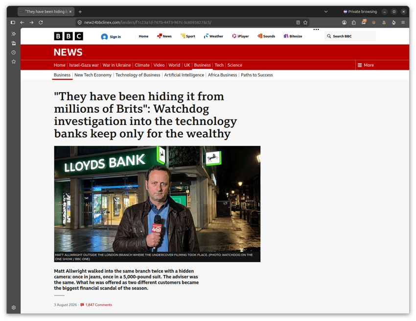416x321 pixels.
Task: Expand the list all tabs chevron
Action: click(x=326, y=12)
